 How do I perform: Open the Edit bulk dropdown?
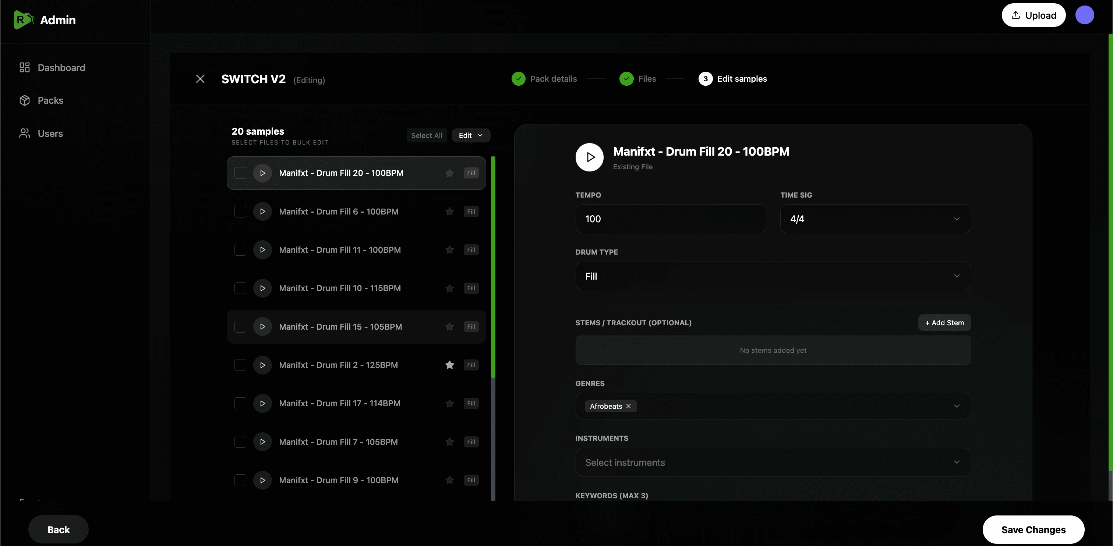coord(471,135)
